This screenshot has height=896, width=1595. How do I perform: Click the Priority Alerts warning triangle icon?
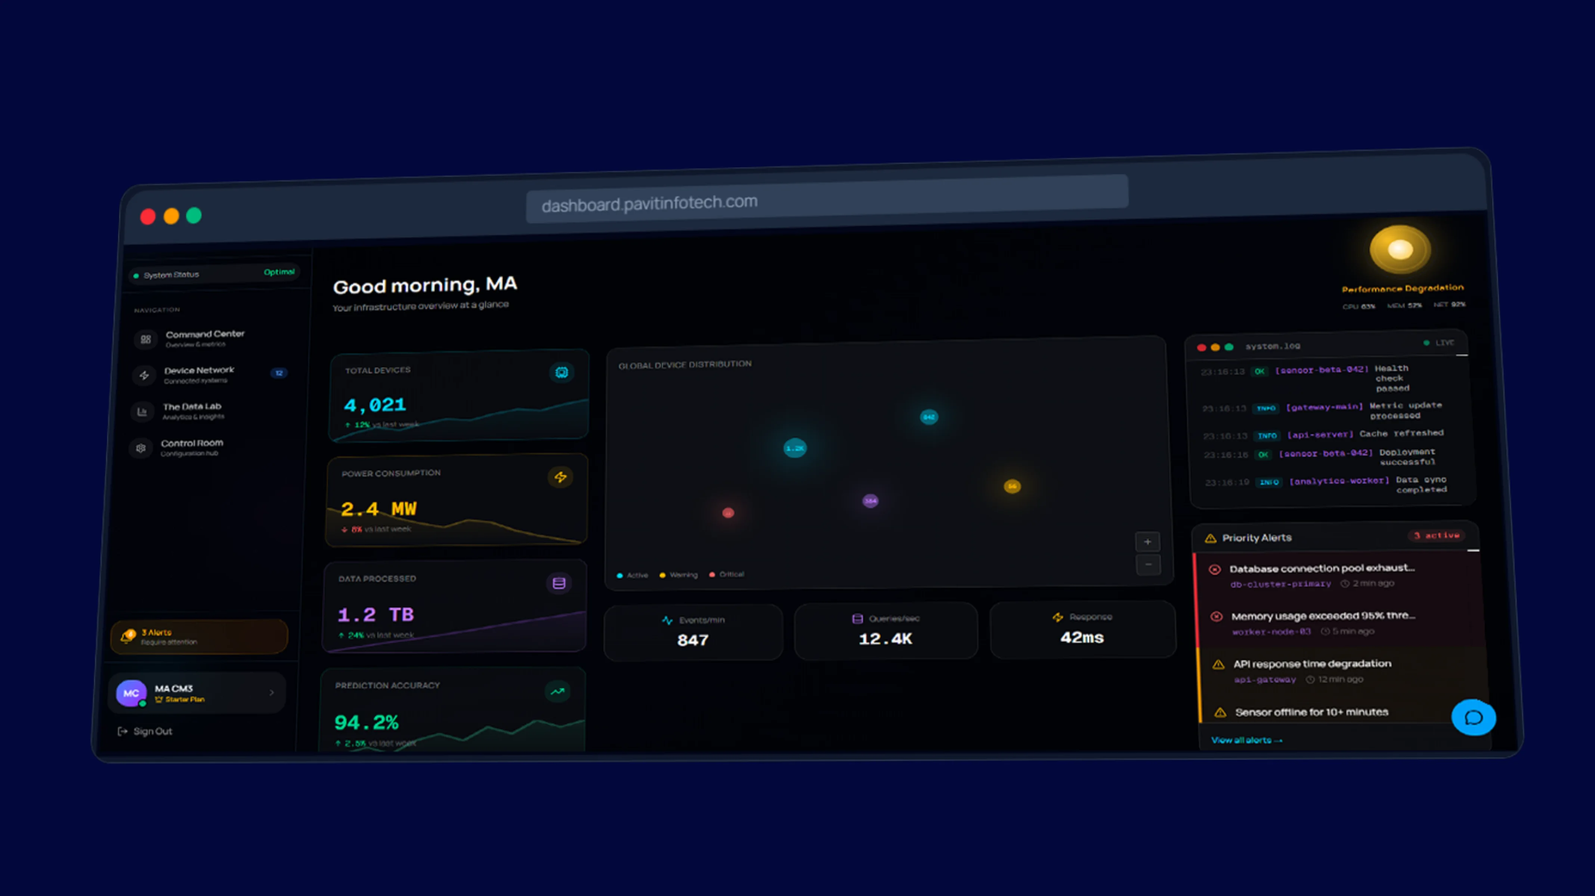1211,538
